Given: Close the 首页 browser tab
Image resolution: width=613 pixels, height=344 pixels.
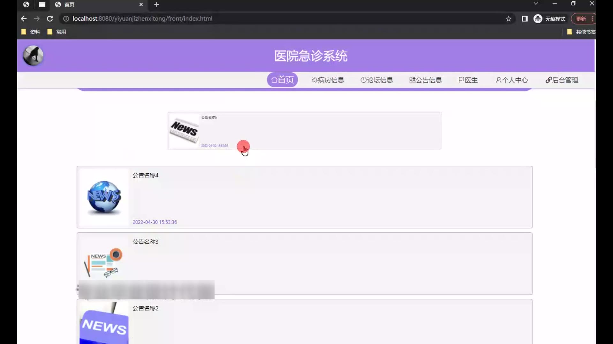Looking at the screenshot, I should 141,4.
